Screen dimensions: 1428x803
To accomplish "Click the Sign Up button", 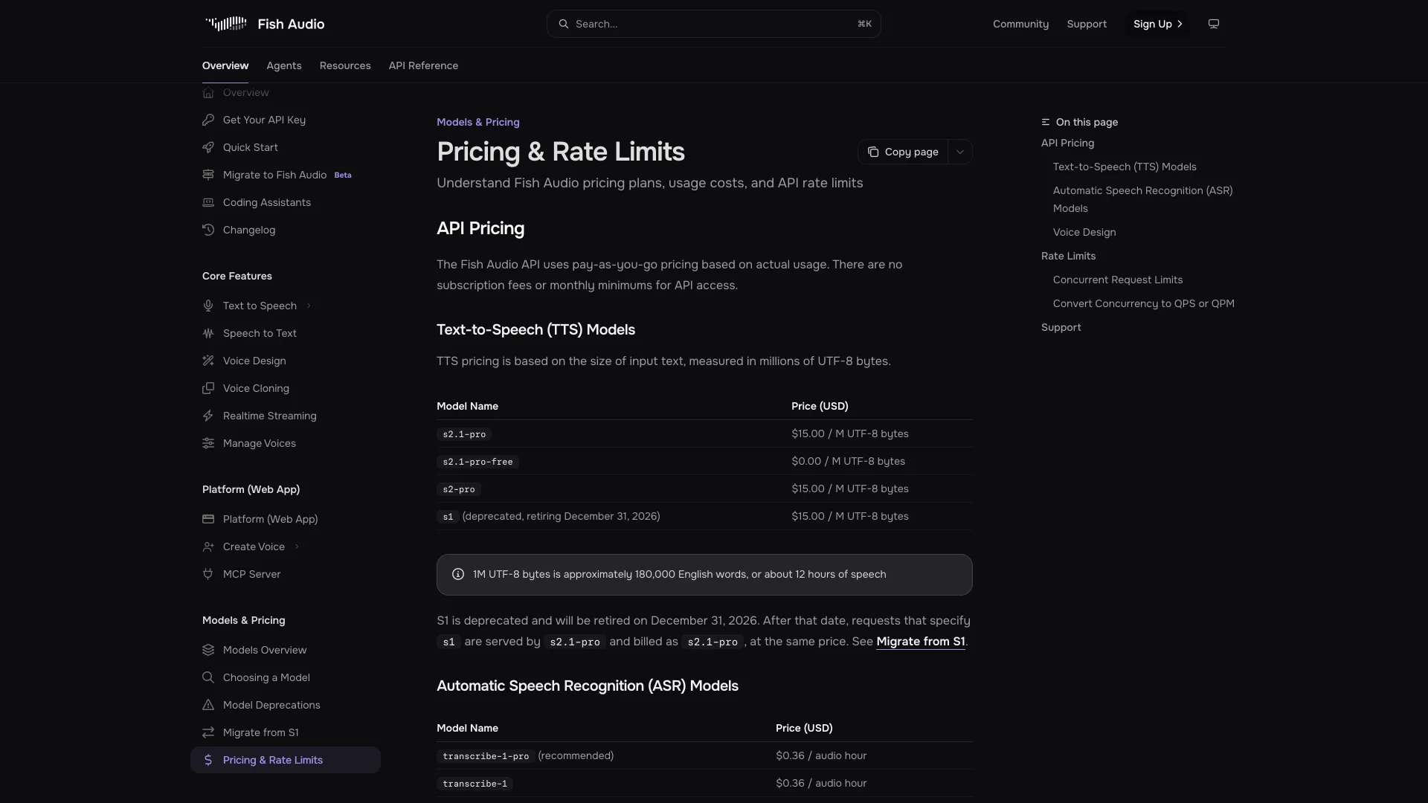I will 1158,24.
